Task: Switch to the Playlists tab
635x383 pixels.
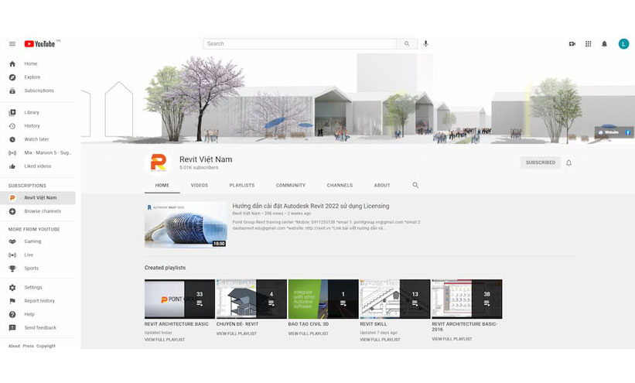Action: [242, 186]
